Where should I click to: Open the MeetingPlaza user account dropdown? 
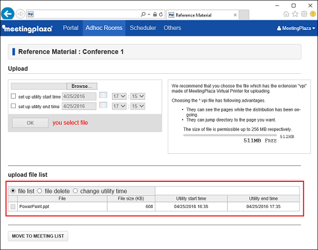pyautogui.click(x=296, y=28)
